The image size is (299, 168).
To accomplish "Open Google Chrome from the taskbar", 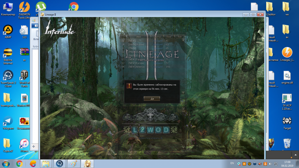I will tap(19, 163).
